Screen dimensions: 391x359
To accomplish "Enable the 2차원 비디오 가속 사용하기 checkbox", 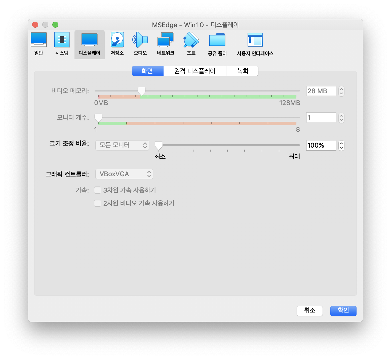I will click(x=98, y=203).
